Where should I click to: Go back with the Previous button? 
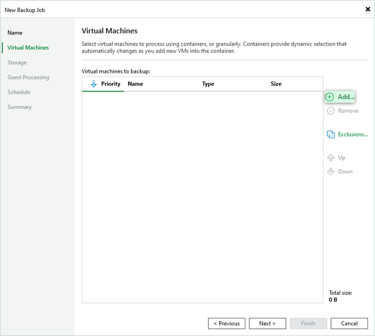click(227, 323)
